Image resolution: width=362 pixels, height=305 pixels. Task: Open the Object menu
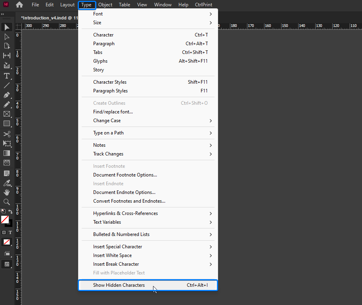(x=105, y=5)
